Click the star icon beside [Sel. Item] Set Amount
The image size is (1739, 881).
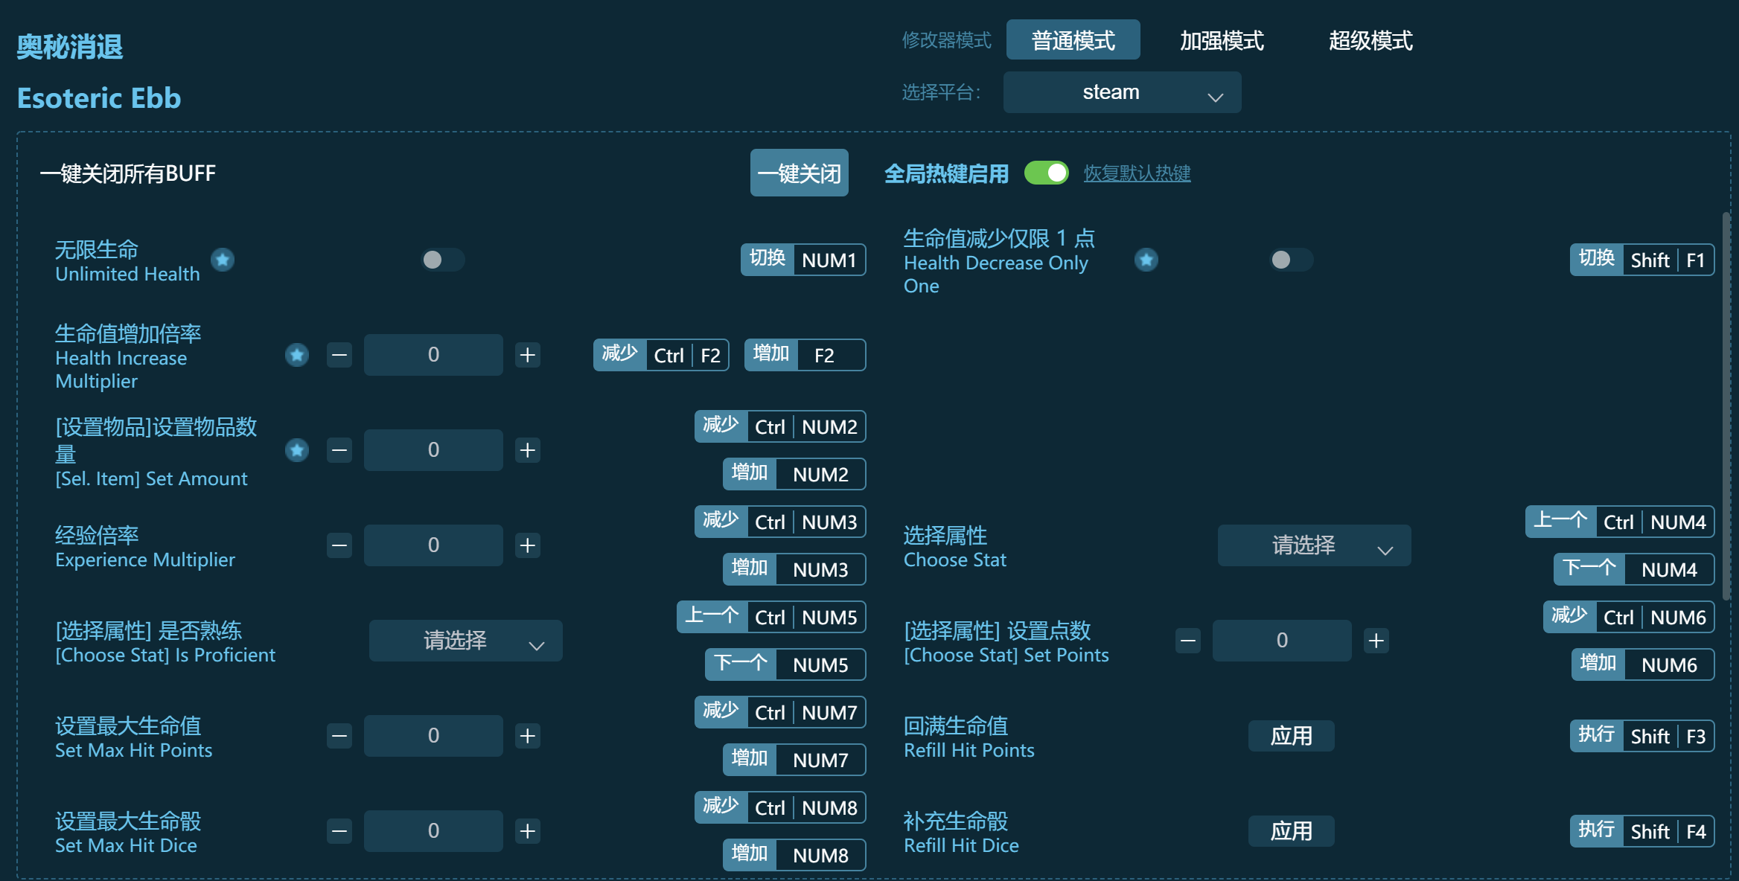point(296,450)
